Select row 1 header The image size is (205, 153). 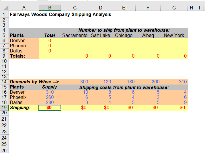[4, 14]
